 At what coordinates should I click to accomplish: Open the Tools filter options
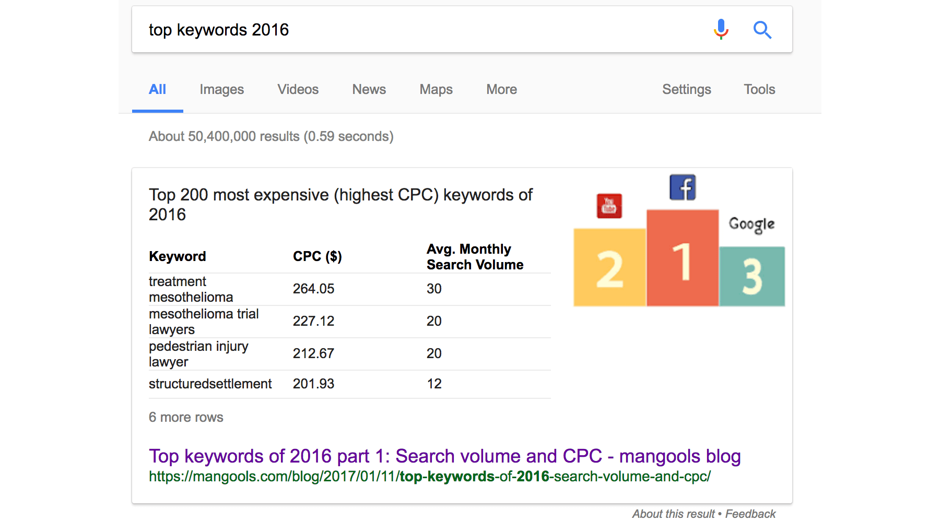(x=759, y=89)
